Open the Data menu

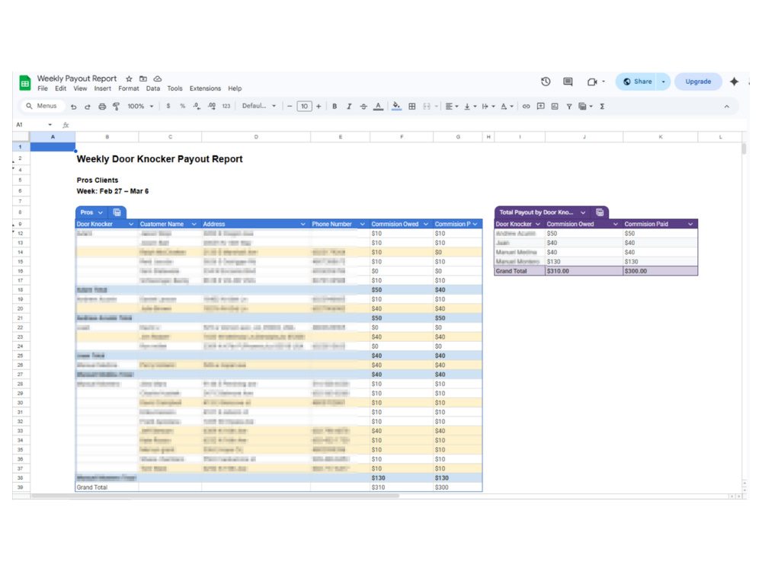click(x=153, y=89)
